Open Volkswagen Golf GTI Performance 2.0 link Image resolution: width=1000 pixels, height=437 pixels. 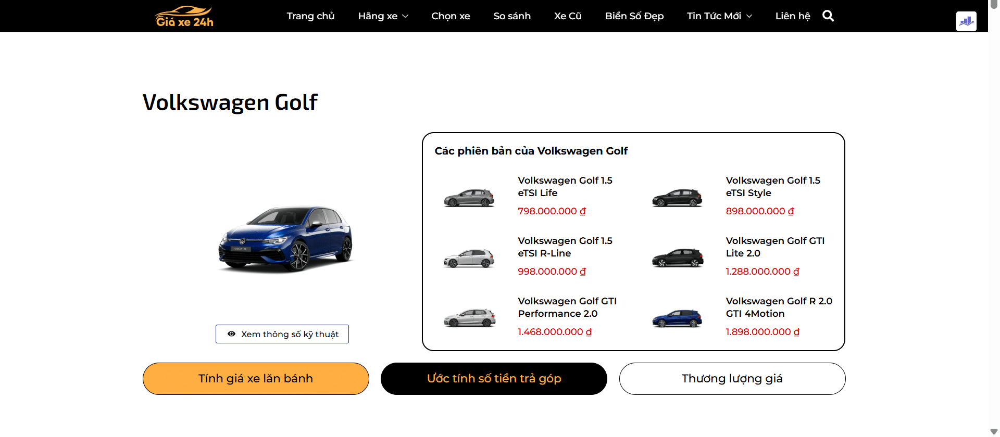tap(567, 307)
